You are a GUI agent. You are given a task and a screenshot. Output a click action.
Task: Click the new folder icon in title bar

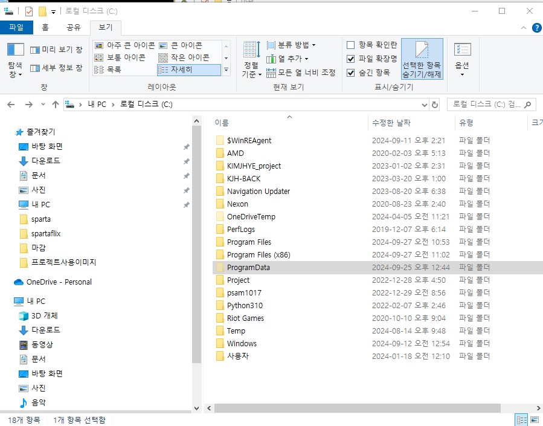click(x=42, y=11)
